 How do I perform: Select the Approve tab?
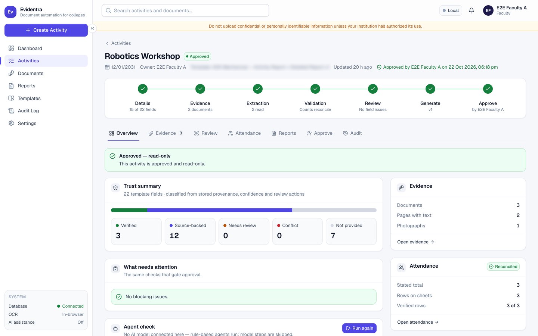[x=319, y=133]
